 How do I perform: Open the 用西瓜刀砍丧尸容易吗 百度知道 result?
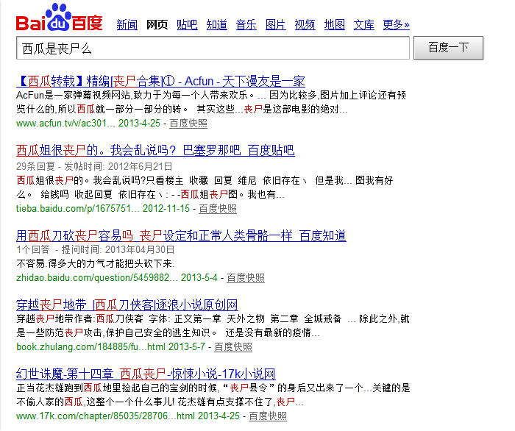(x=181, y=235)
